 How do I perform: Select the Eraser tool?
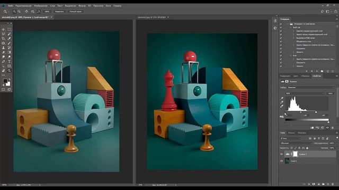coord(4,52)
